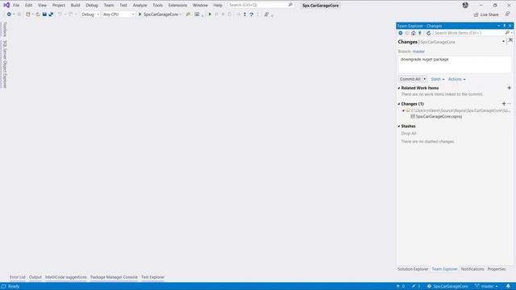Toggle auto-hide pin on Team Explorer
The height and width of the screenshot is (290, 516).
tap(504, 26)
